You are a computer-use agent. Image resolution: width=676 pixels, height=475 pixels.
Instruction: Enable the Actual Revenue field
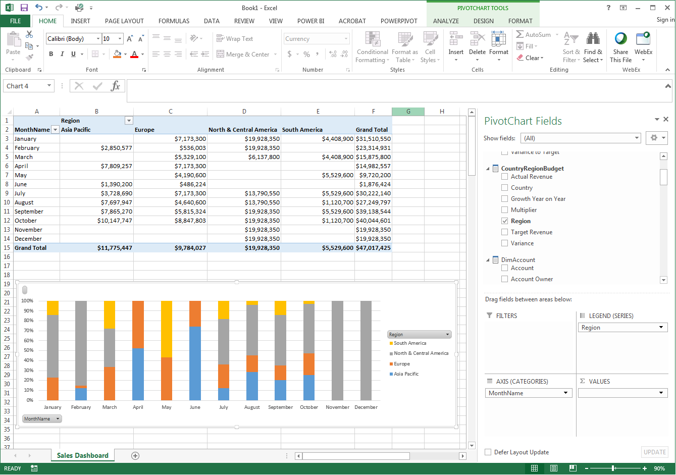[x=504, y=176]
